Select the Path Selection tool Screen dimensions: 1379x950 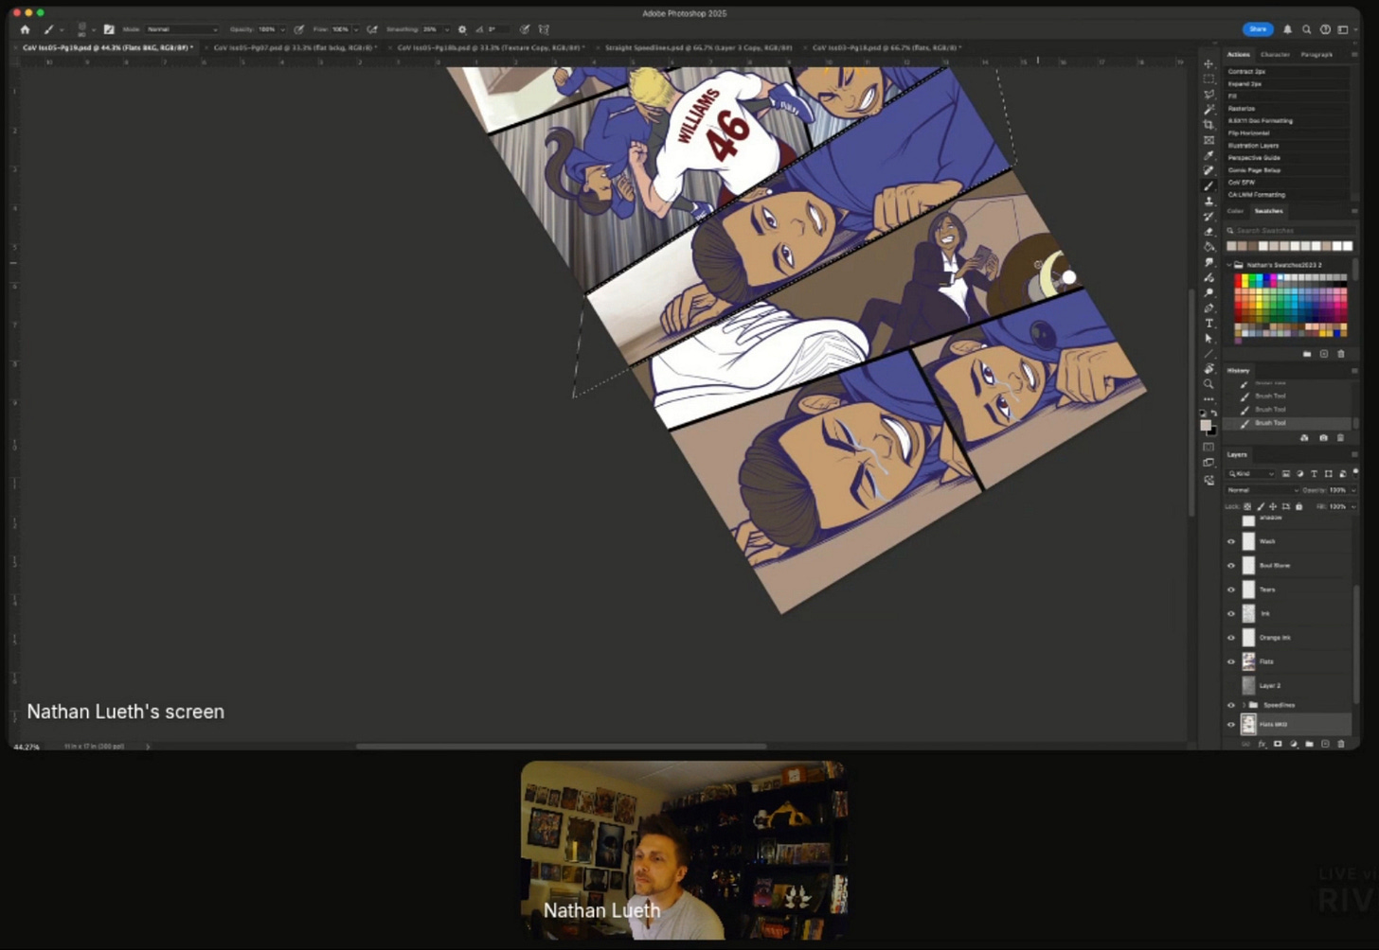tap(1209, 339)
